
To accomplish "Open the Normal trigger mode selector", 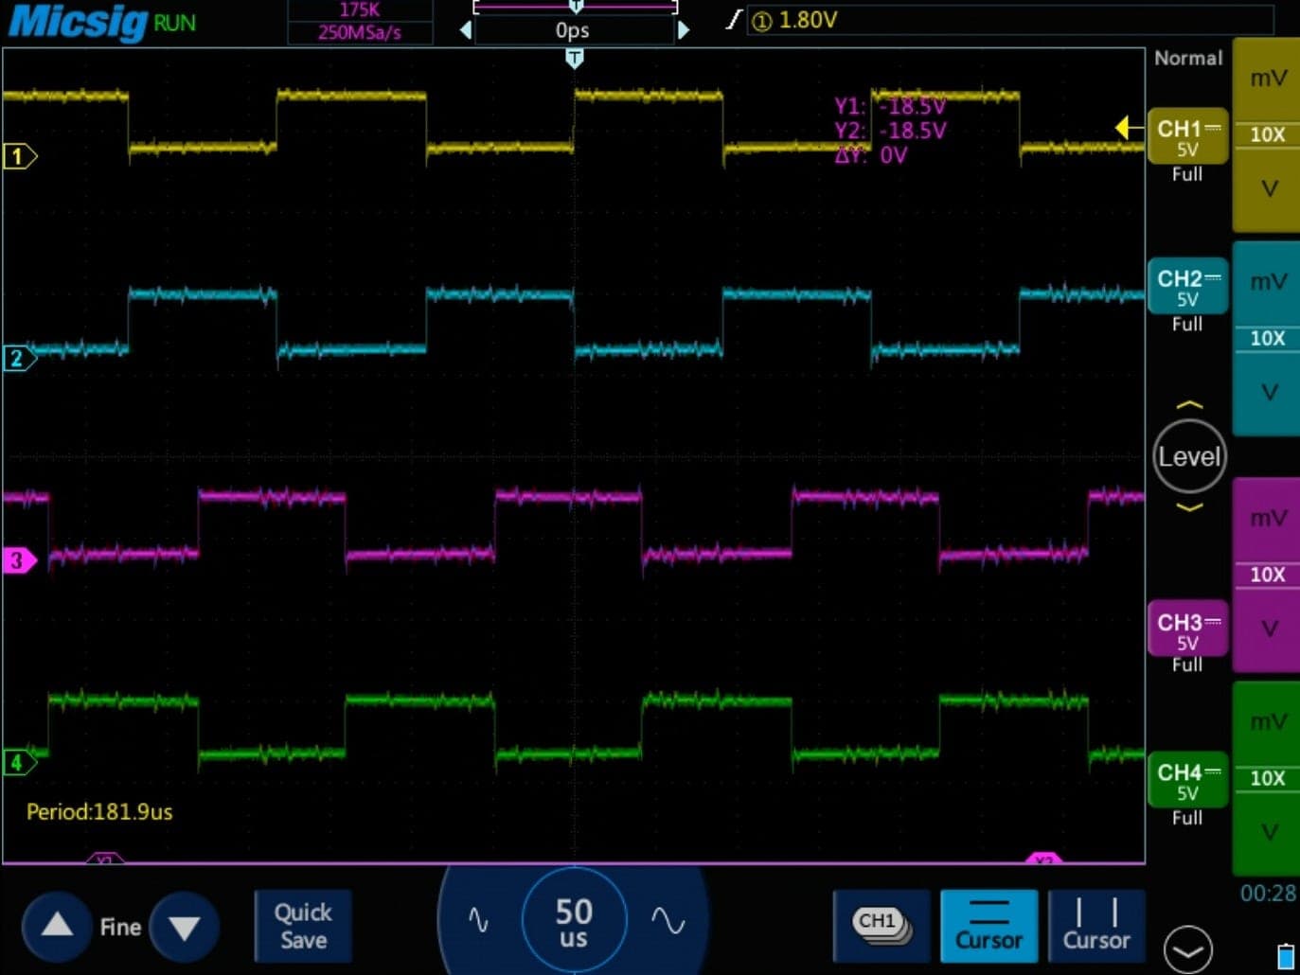I will [1188, 58].
